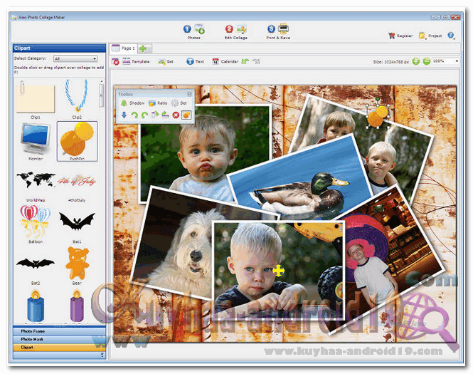This screenshot has height=374, width=473.
Task: Click the gray redo arrow icon
Action: (256, 61)
